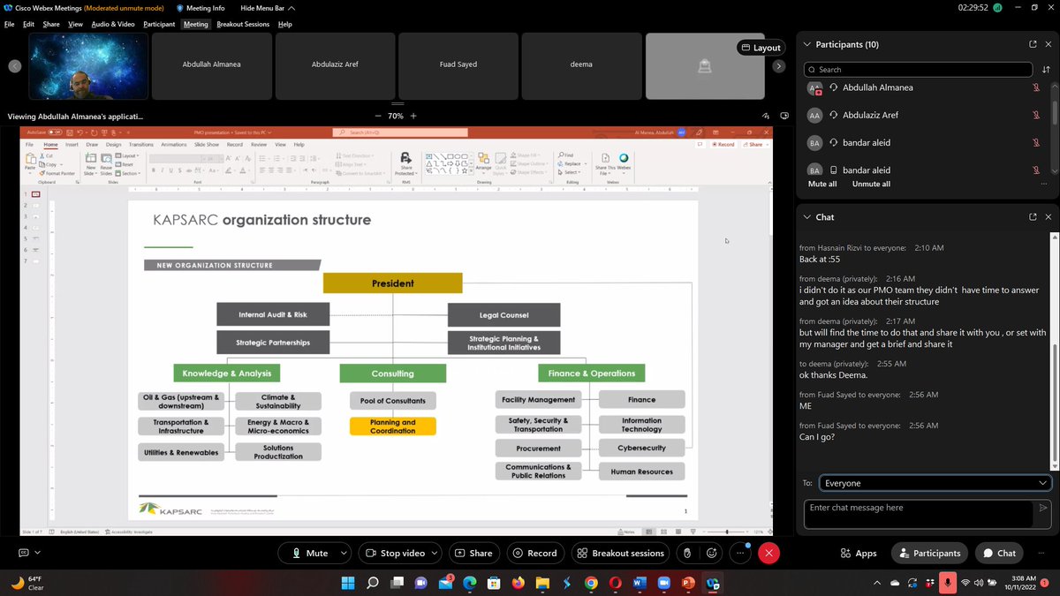Open Microsoft Edge from taskbar
The image size is (1060, 596).
470,583
